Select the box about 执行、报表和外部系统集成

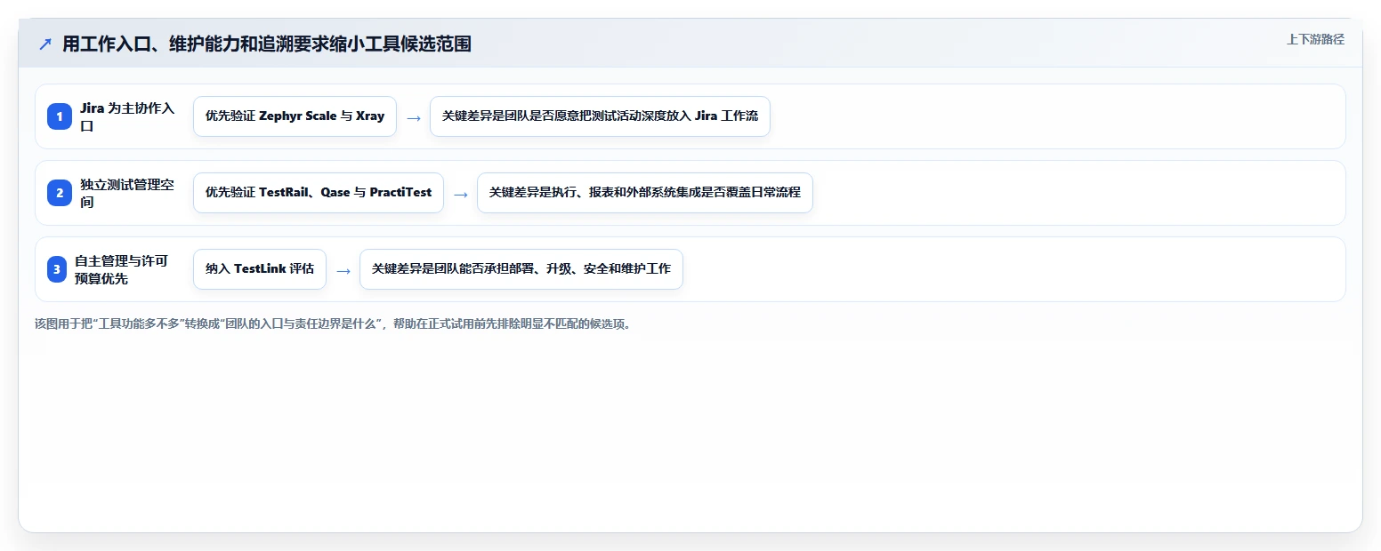645,193
